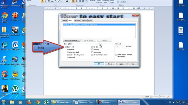Click the zoom in plus button
This screenshot has width=188, height=105.
pos(168,97)
